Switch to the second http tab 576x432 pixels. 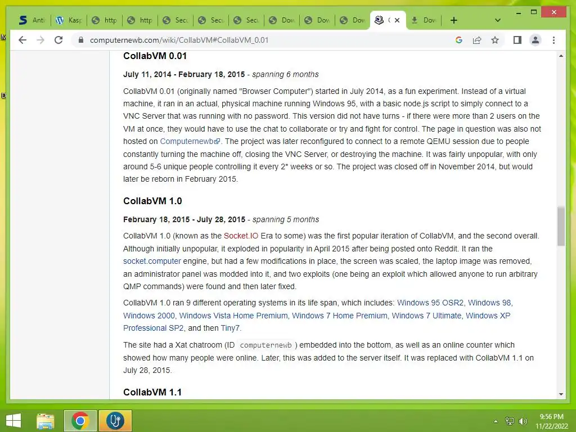tap(140, 20)
